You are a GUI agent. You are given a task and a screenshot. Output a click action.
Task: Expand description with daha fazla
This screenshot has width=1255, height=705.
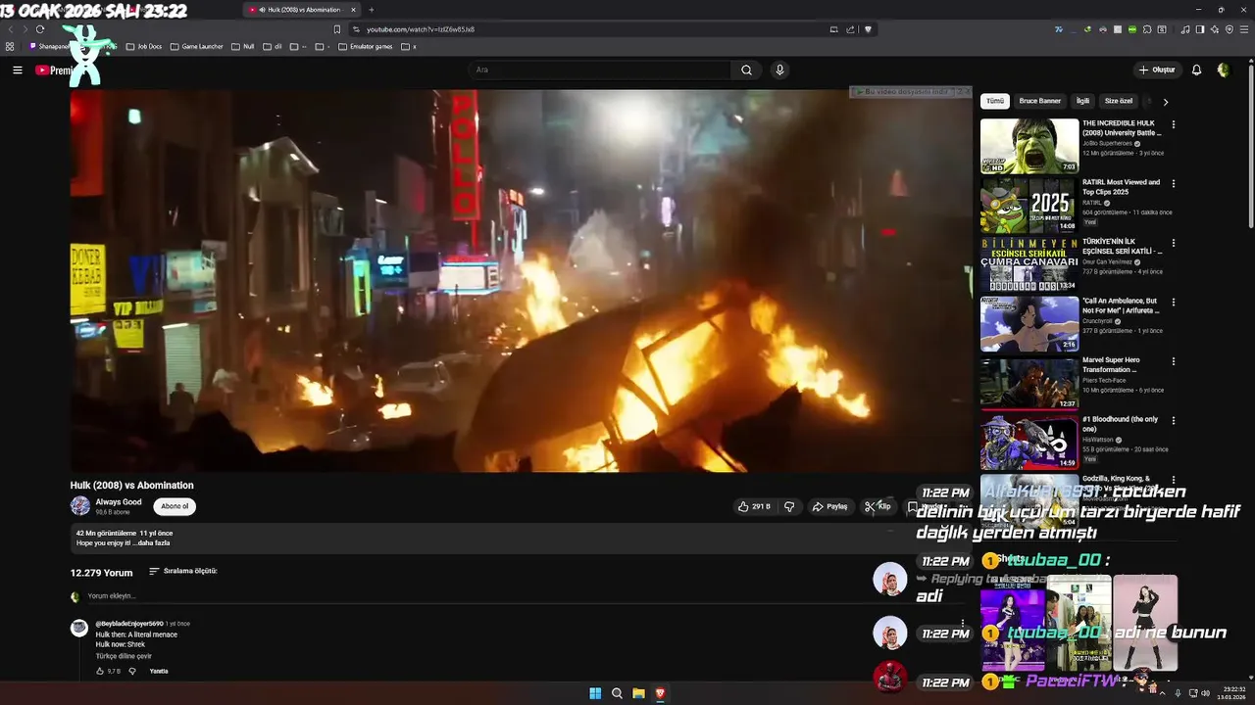click(x=155, y=542)
